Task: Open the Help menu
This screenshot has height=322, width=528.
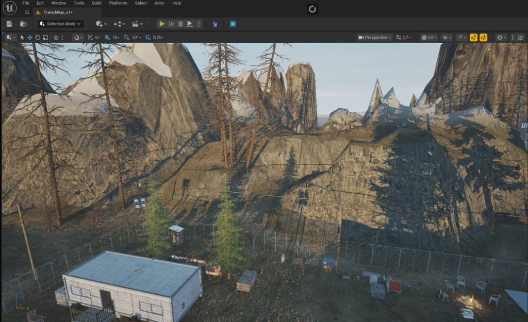Action: (176, 3)
